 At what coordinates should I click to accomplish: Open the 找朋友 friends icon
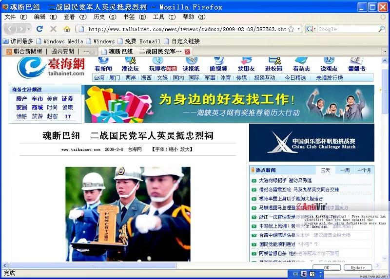click(x=246, y=60)
